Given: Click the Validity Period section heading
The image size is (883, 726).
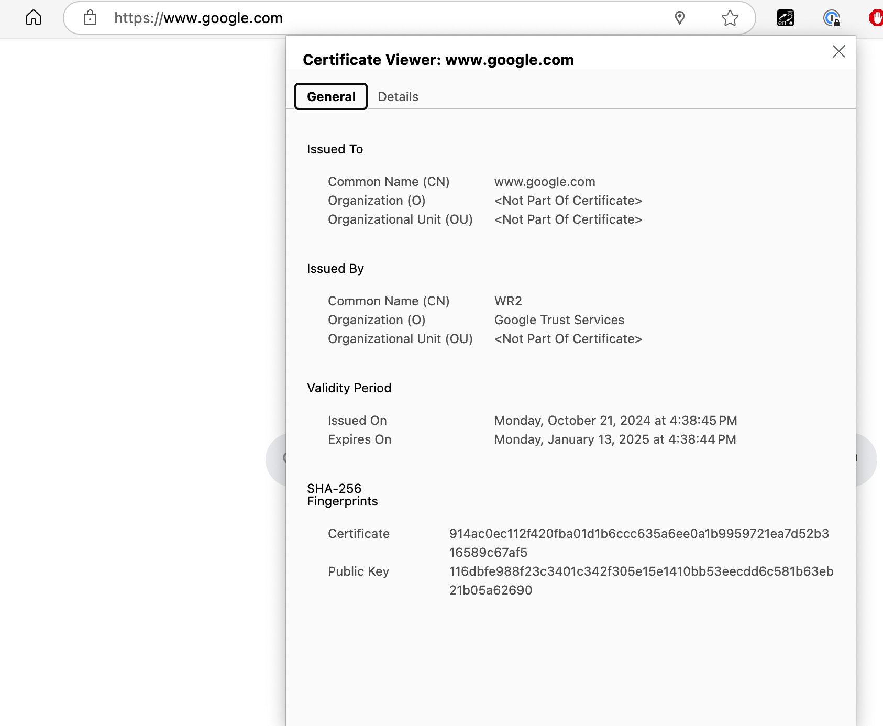Looking at the screenshot, I should [349, 388].
